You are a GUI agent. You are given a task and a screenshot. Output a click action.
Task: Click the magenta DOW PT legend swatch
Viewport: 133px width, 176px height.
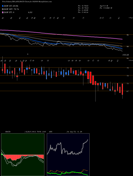(x=3, y=12)
